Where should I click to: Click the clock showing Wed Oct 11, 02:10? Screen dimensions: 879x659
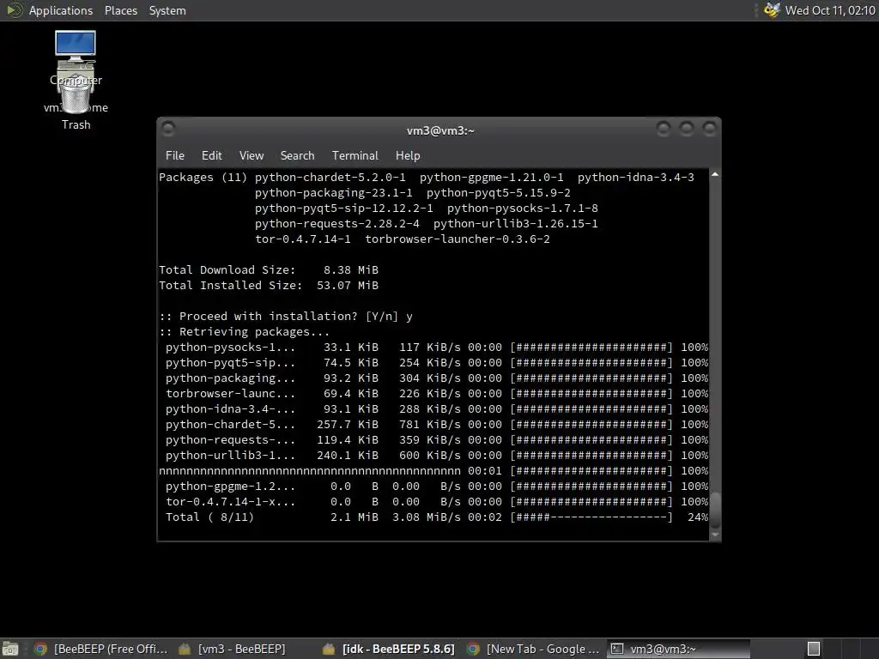click(x=830, y=10)
